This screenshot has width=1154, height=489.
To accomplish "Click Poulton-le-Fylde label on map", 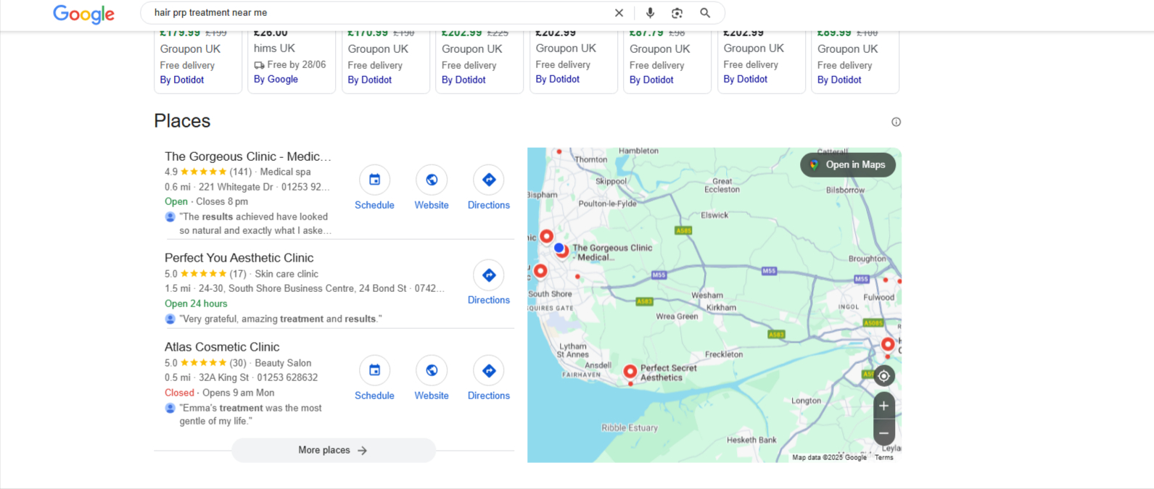I will coord(607,204).
